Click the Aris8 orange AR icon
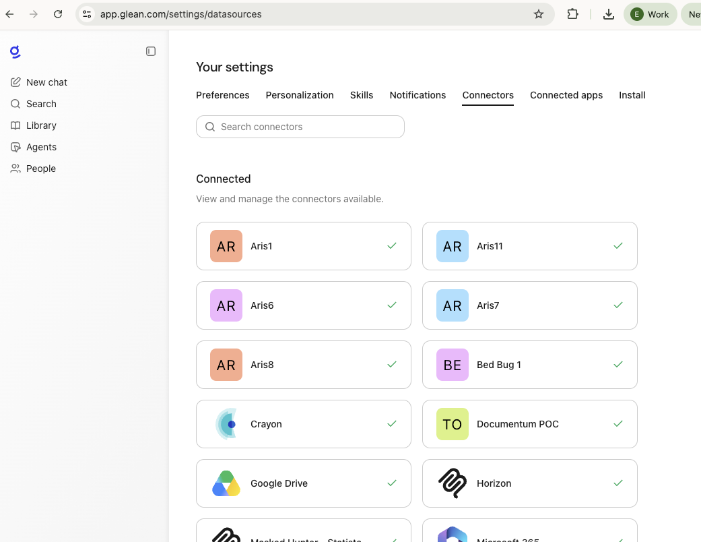 pos(226,365)
